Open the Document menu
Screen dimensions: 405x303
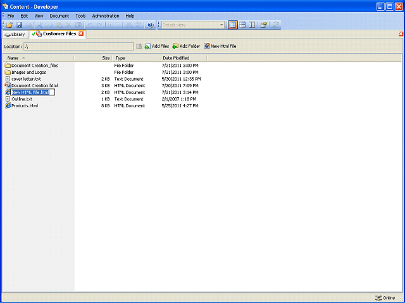[59, 16]
